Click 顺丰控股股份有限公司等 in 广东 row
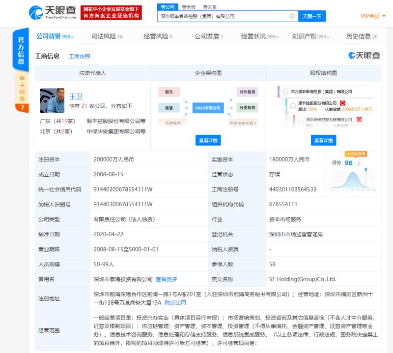Image resolution: width=393 pixels, height=353 pixels. (116, 121)
